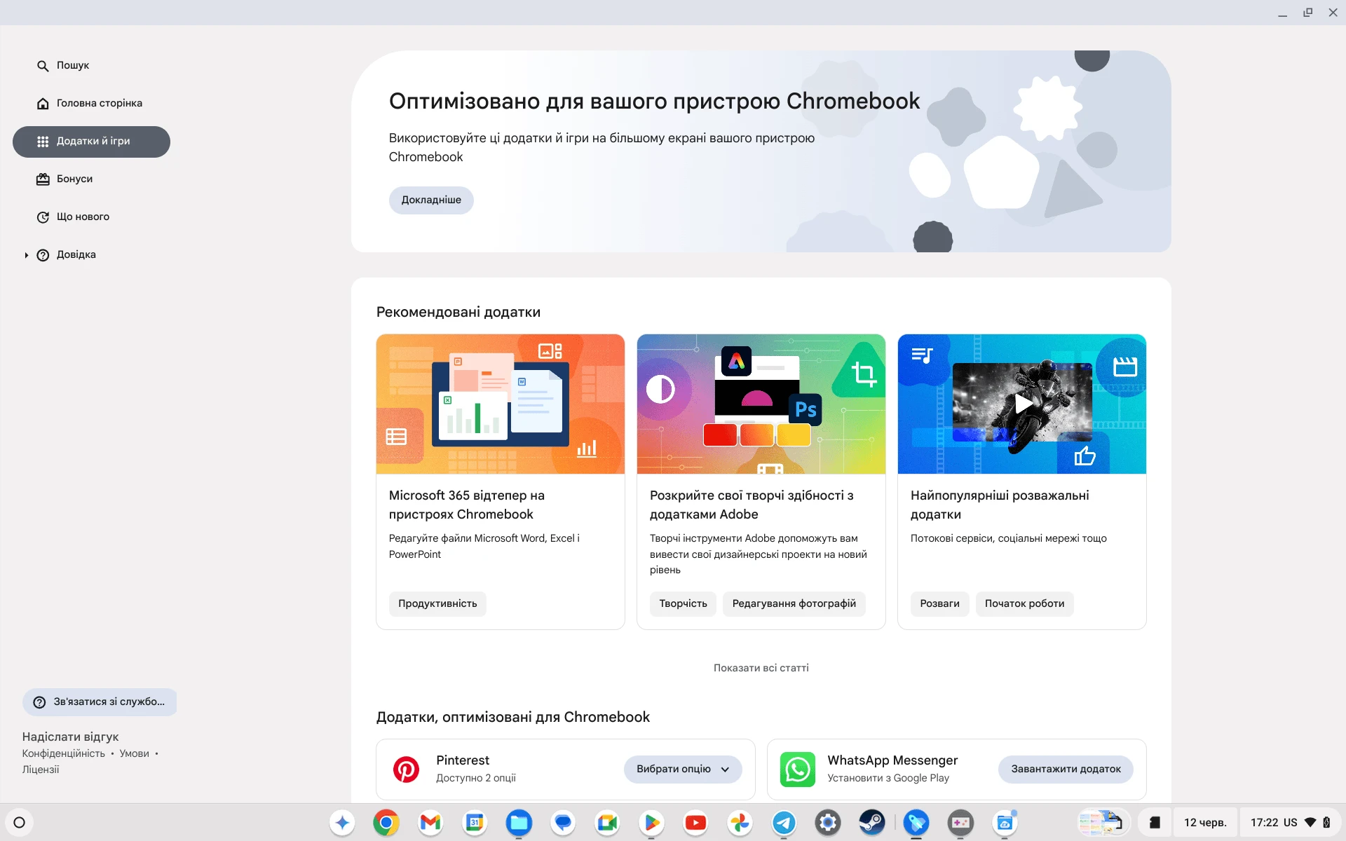The width and height of the screenshot is (1346, 841).
Task: Click the stylus tools tray icon
Action: [1155, 823]
